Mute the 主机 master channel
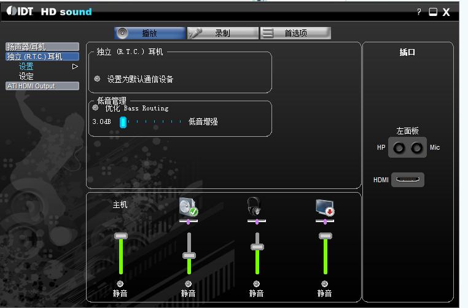 [120, 283]
